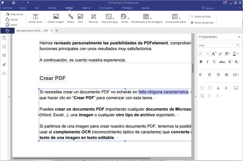The image size is (243, 161).
Task: Increase font size button
Action: point(214,54)
